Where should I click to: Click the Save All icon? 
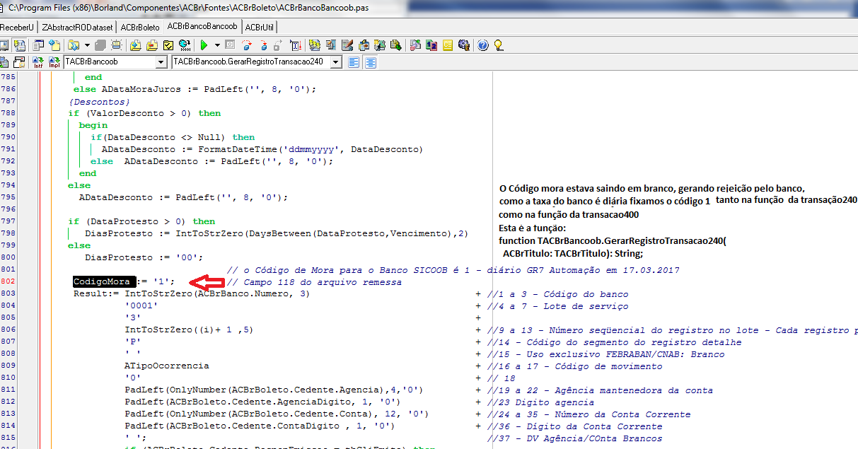pyautogui.click(x=116, y=45)
